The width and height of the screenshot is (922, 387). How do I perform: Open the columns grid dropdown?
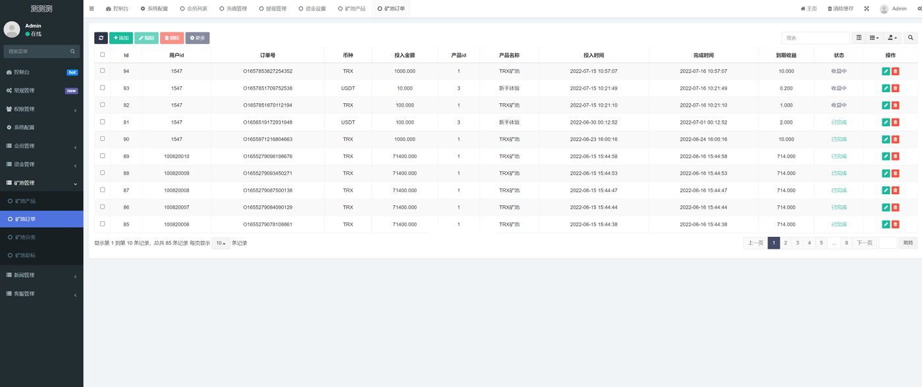point(874,38)
